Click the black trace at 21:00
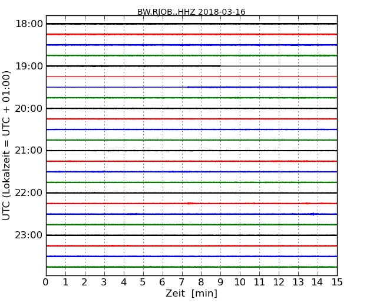Screen dimensions: 383x306 pyautogui.click(x=191, y=151)
